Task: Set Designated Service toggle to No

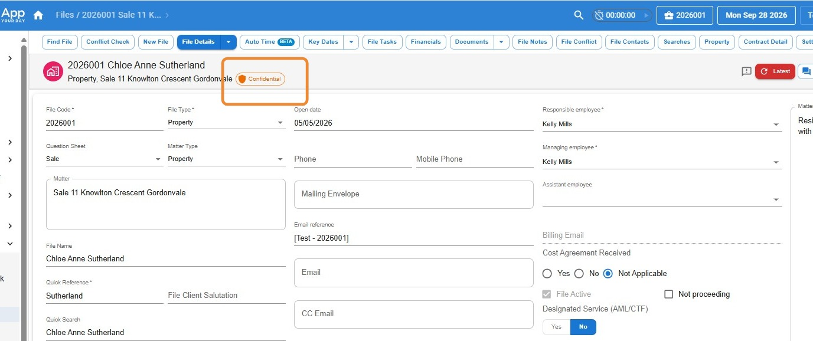Action: click(583, 327)
